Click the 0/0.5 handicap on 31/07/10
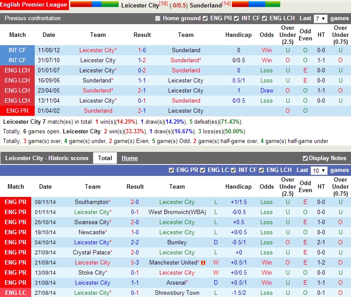This screenshot has height=297, width=351. click(239, 61)
